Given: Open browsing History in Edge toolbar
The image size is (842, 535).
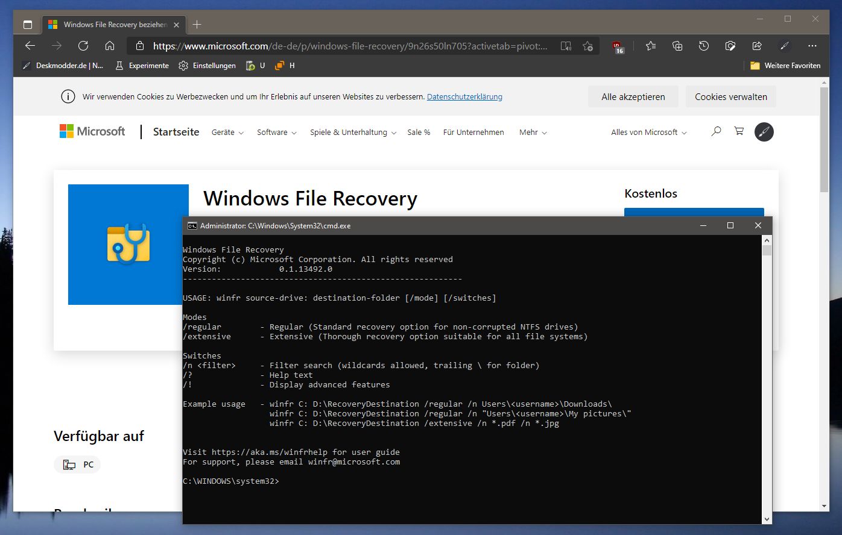Looking at the screenshot, I should point(704,46).
